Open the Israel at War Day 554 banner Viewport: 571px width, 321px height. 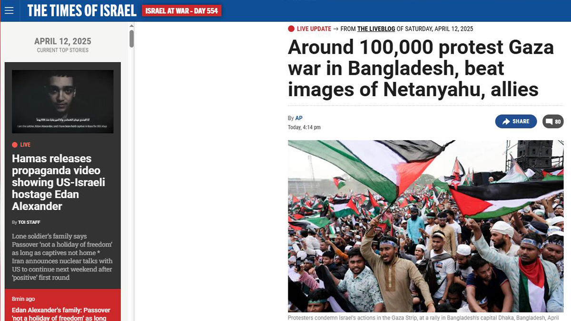click(181, 10)
